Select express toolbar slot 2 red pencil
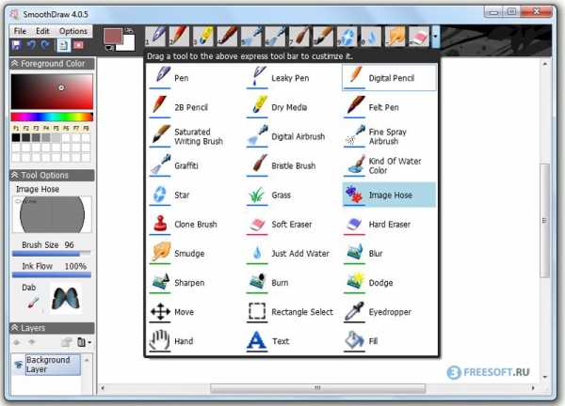This screenshot has height=406, width=565. tap(180, 37)
